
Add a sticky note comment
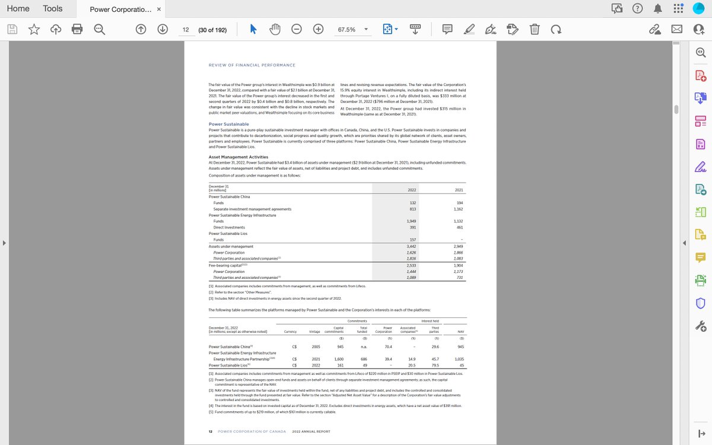click(447, 29)
